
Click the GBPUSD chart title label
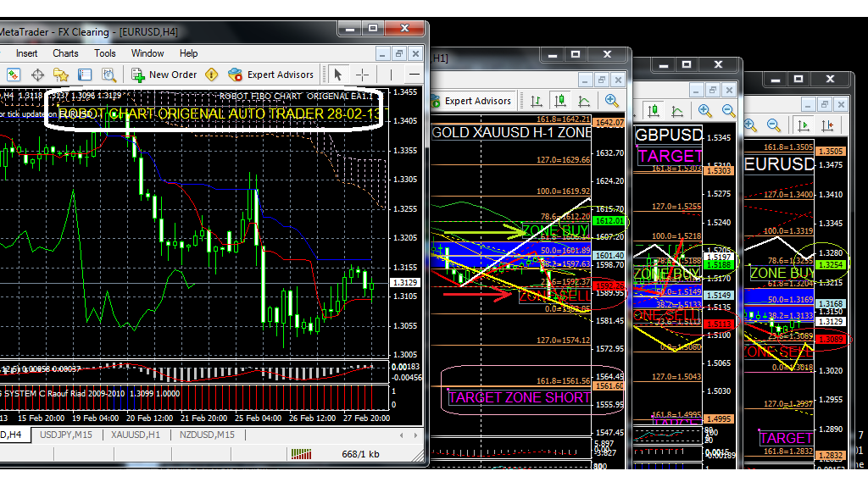click(x=669, y=135)
